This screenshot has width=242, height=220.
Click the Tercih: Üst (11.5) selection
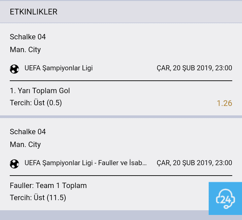coord(38,197)
